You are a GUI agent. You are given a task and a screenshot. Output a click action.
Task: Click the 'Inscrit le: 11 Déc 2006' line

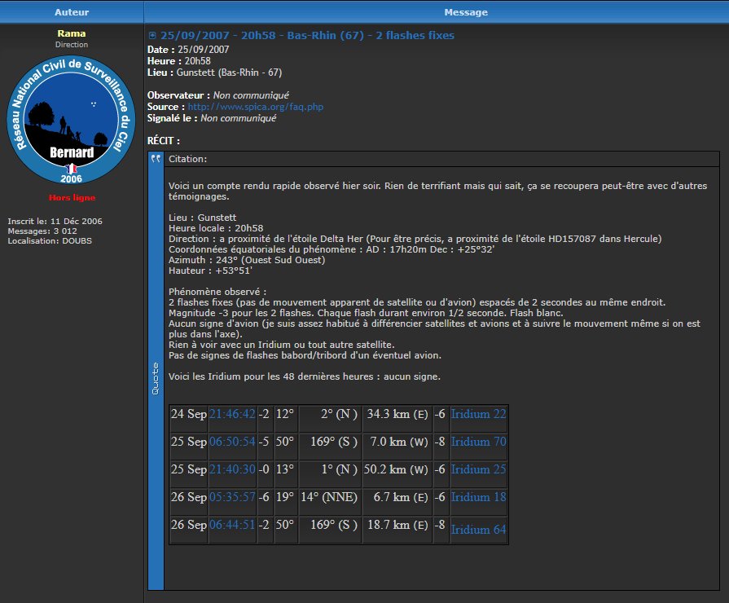[55, 221]
